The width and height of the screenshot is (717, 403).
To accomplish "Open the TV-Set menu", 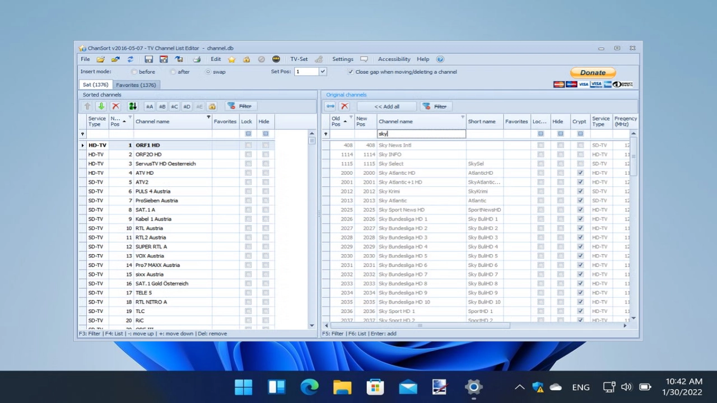I will tap(299, 59).
